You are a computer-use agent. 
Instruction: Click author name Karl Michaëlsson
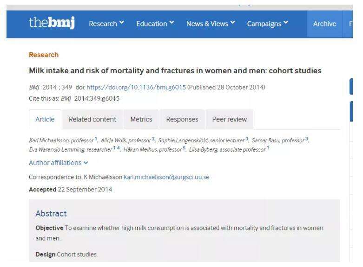coord(48,140)
